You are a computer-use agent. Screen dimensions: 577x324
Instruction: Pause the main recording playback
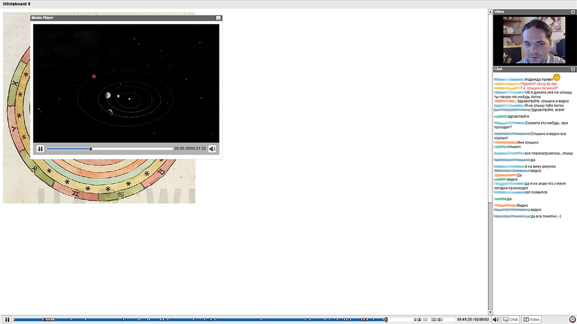tap(7, 320)
